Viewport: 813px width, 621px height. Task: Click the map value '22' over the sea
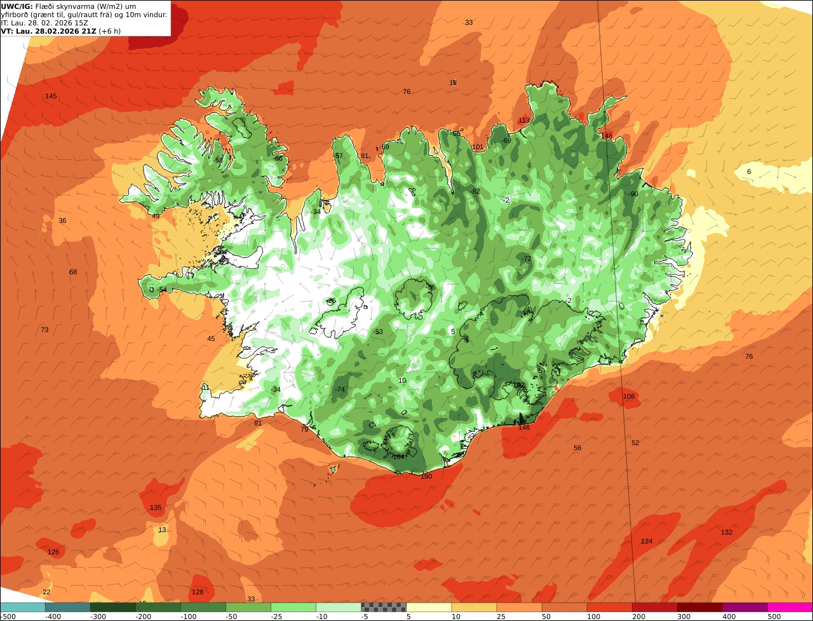tap(46, 592)
